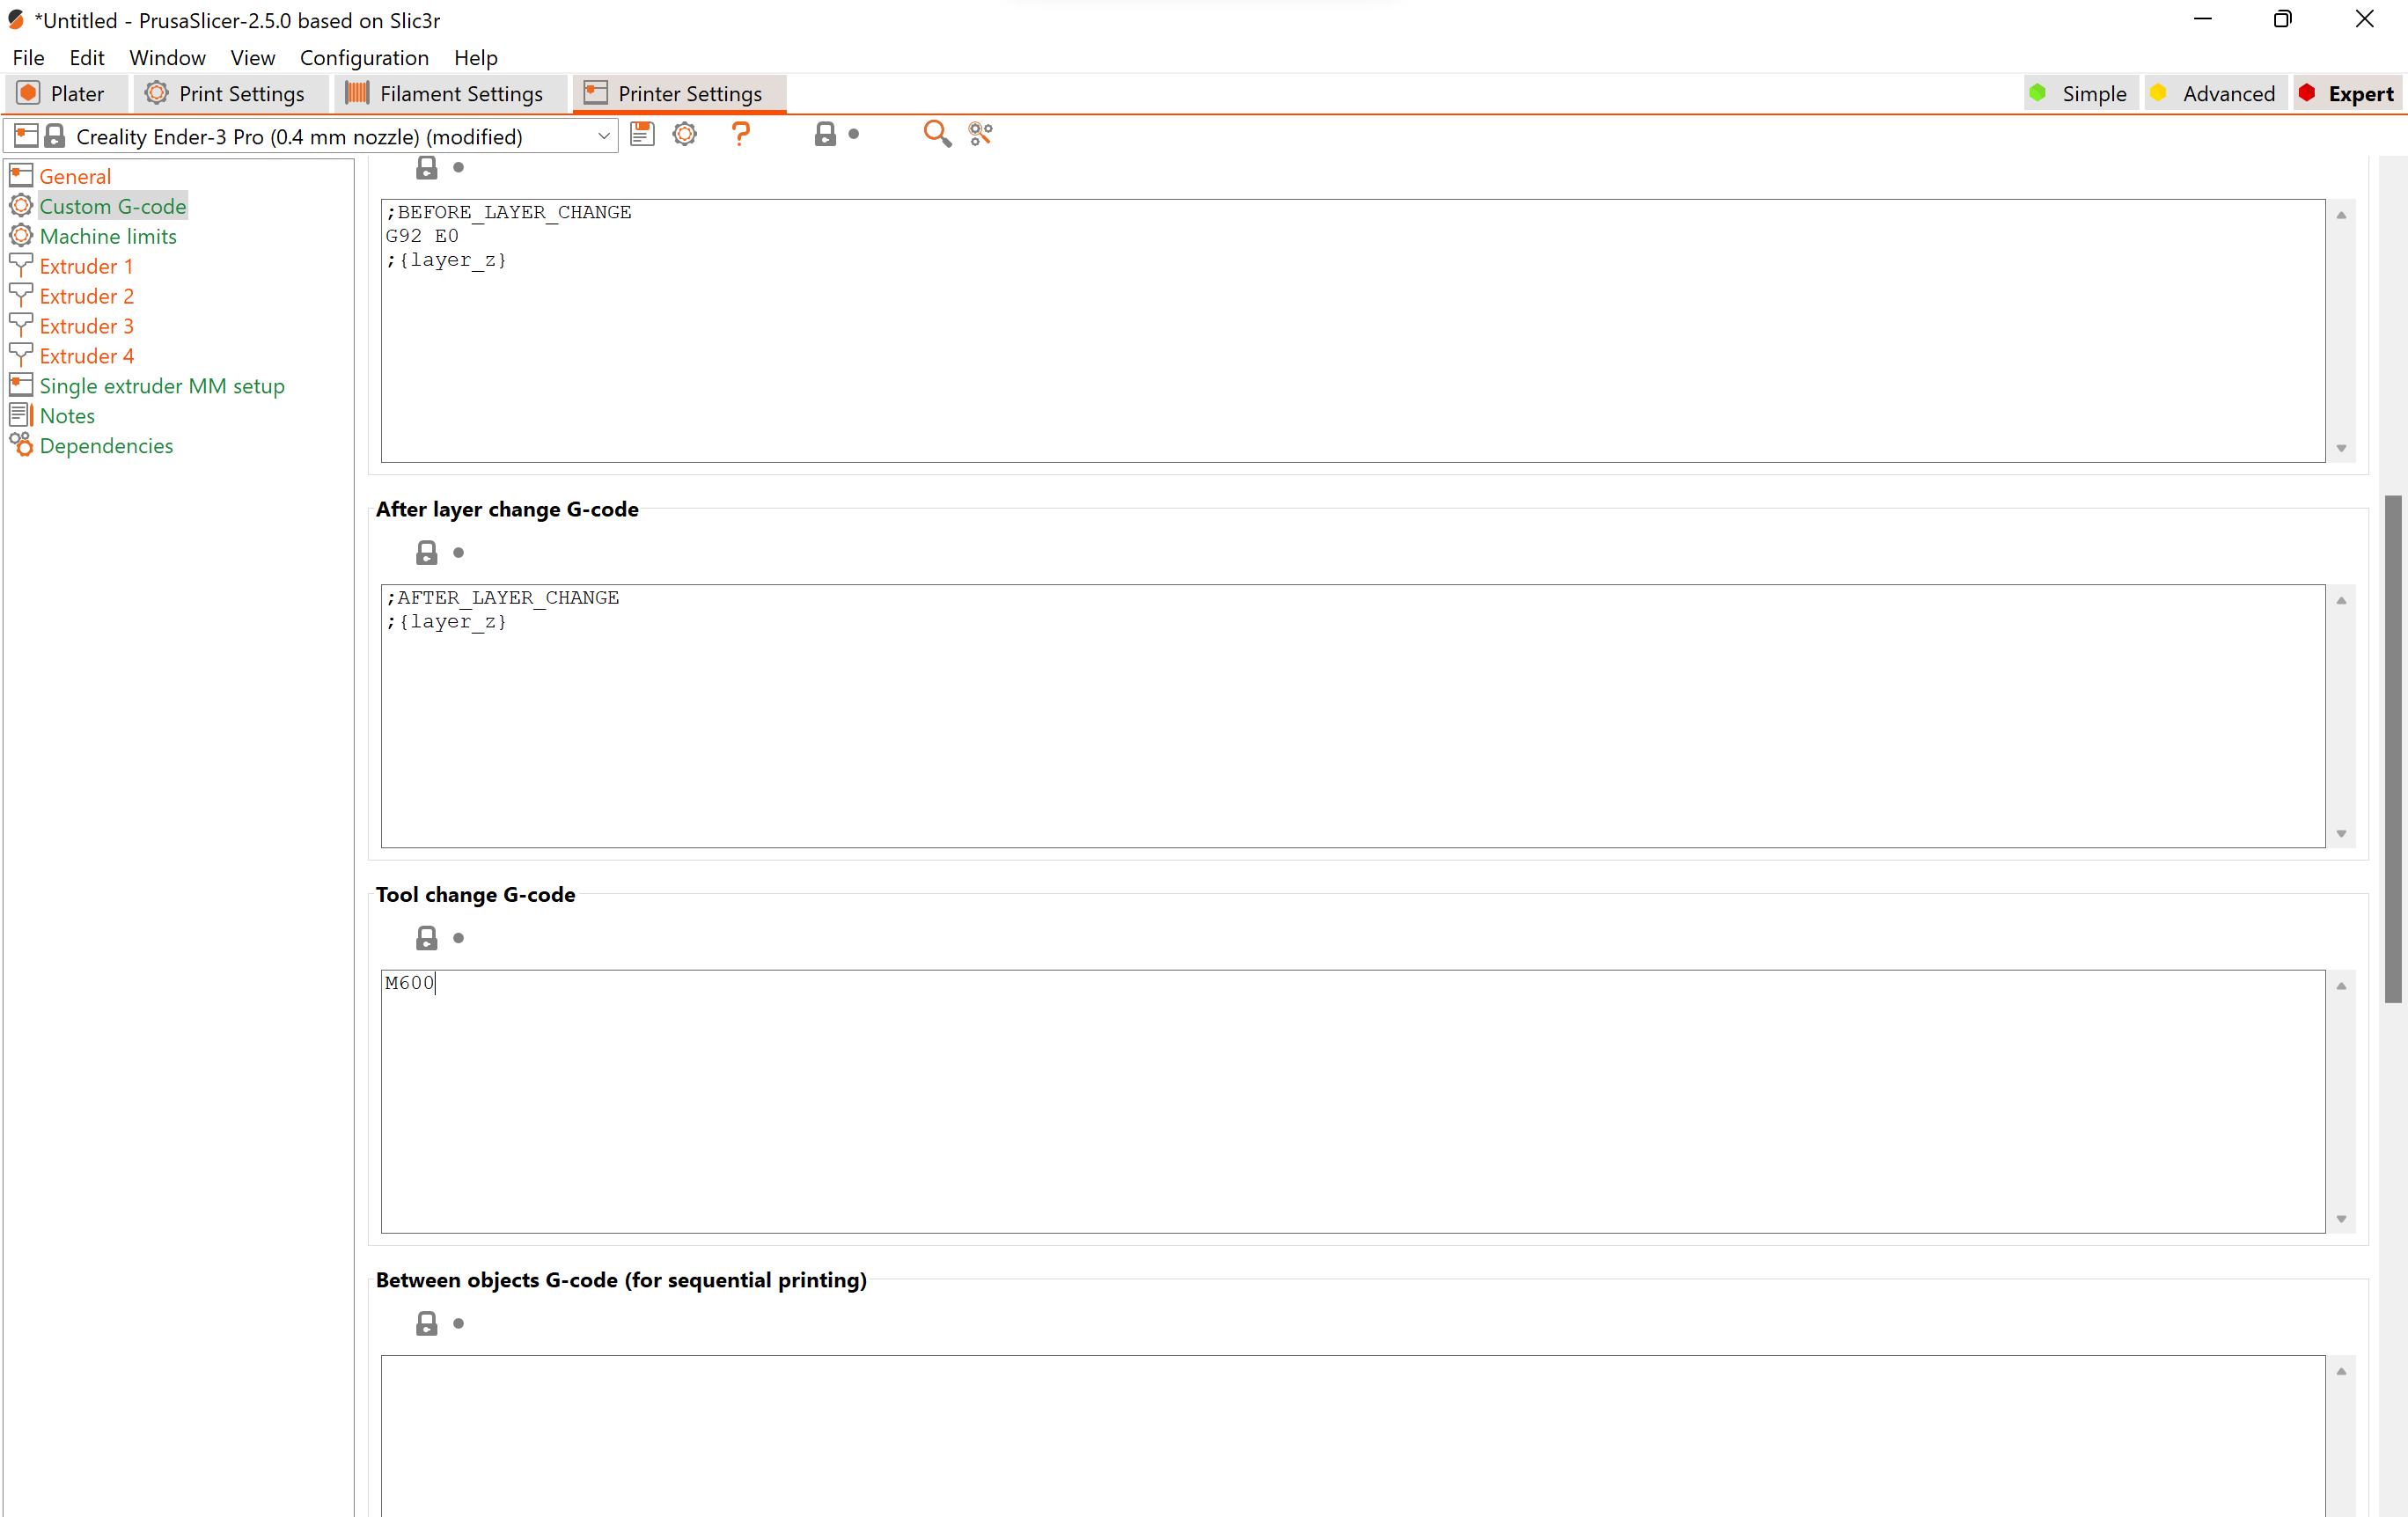Click the save preset floppy disk icon

[642, 134]
